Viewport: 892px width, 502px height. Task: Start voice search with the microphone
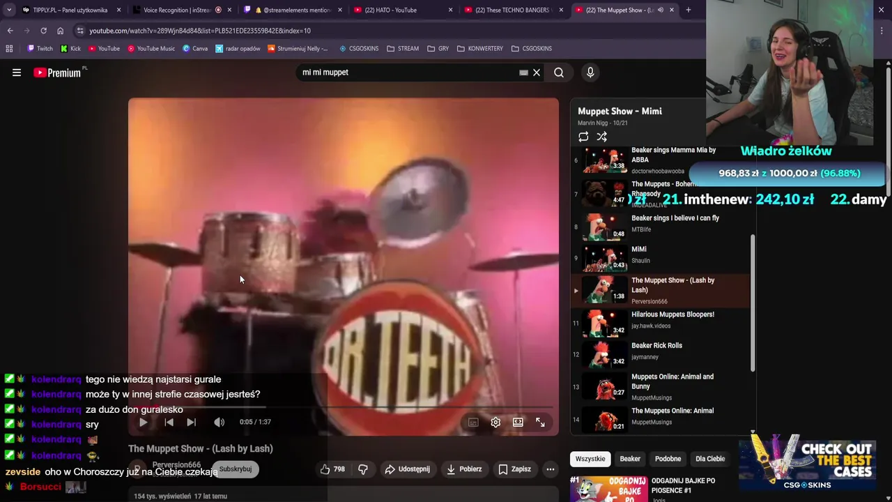click(x=590, y=73)
